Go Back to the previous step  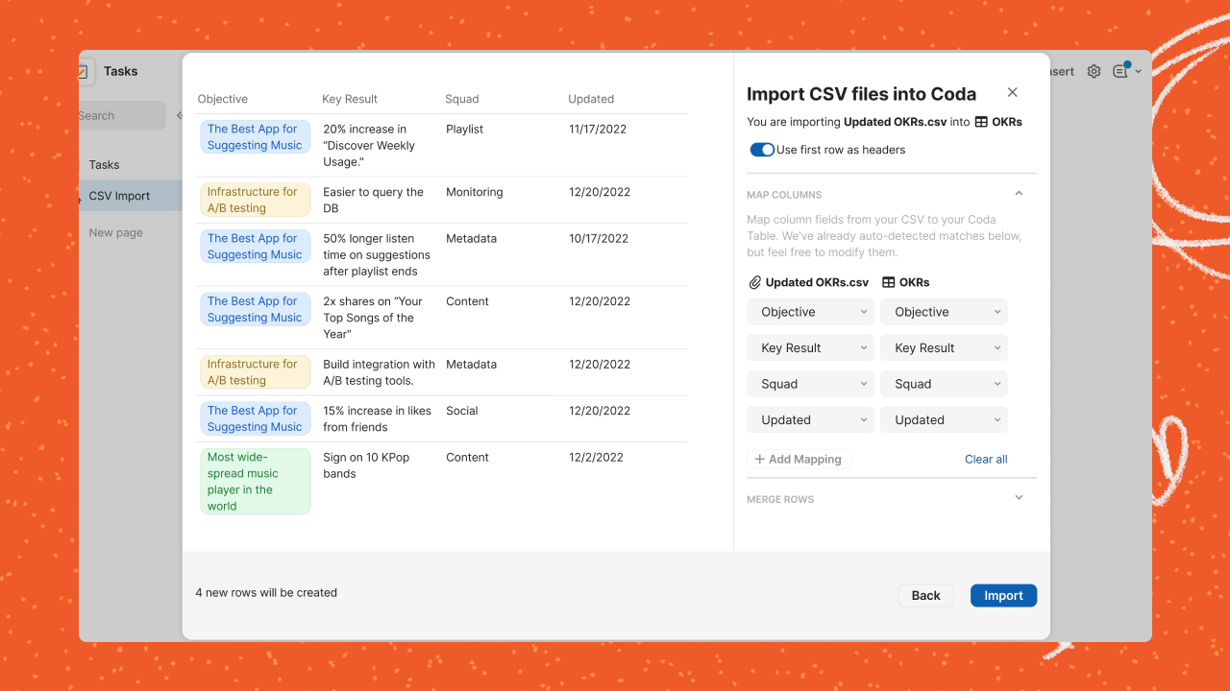coord(925,596)
